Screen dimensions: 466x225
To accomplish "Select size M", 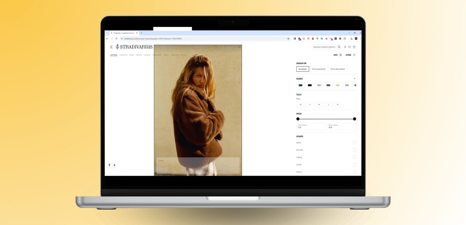I will click(319, 105).
